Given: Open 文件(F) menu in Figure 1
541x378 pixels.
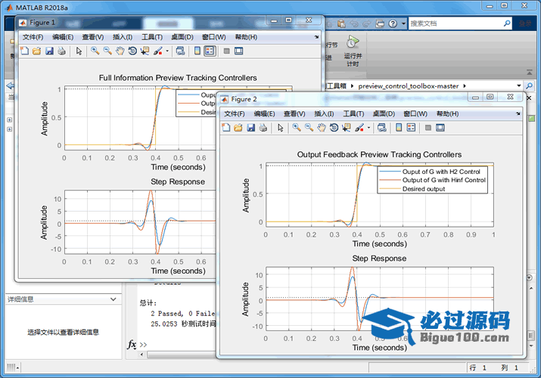Looking at the screenshot, I should [x=33, y=37].
